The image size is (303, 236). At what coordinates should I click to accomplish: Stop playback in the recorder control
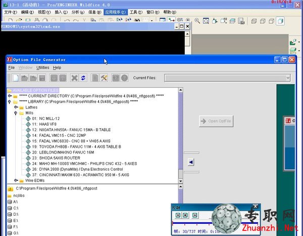(185, 215)
